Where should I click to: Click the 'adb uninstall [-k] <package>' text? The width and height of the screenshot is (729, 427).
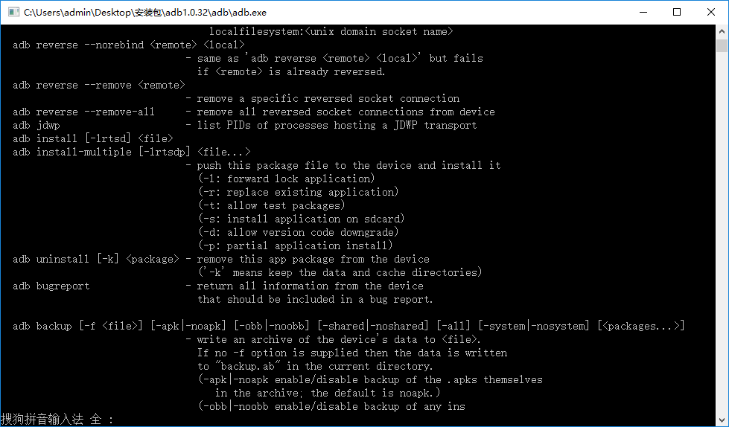(96, 260)
